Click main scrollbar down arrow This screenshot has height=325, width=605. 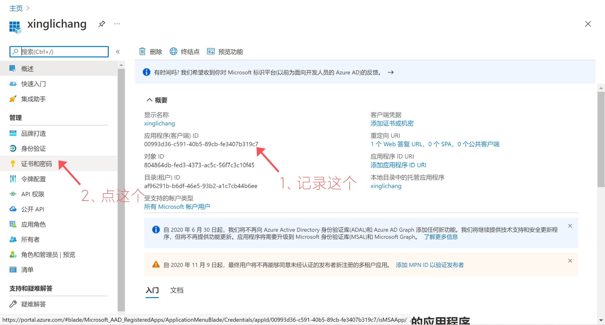[x=601, y=320]
